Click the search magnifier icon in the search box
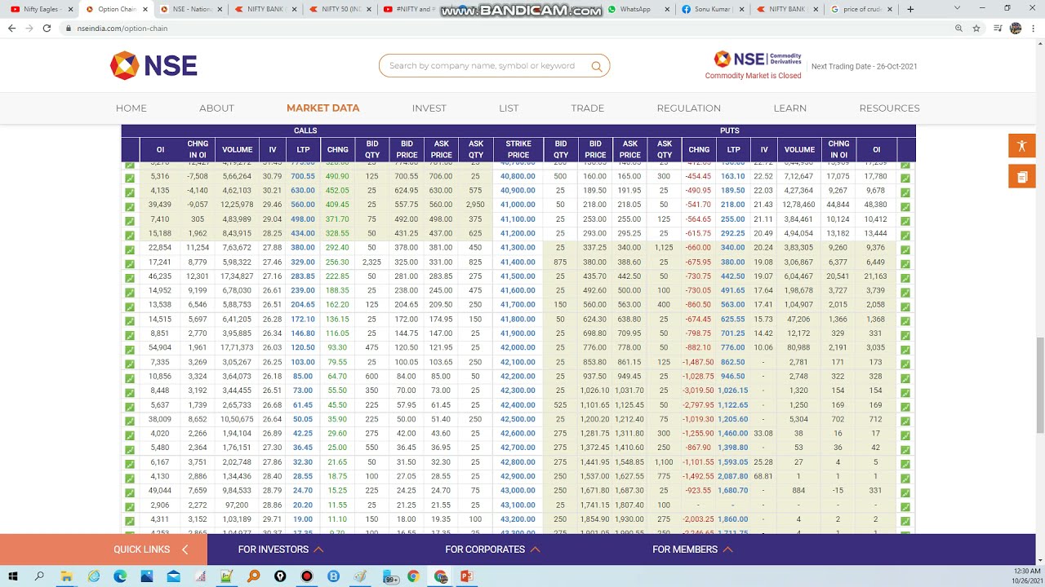This screenshot has height=587, width=1045. [x=597, y=66]
